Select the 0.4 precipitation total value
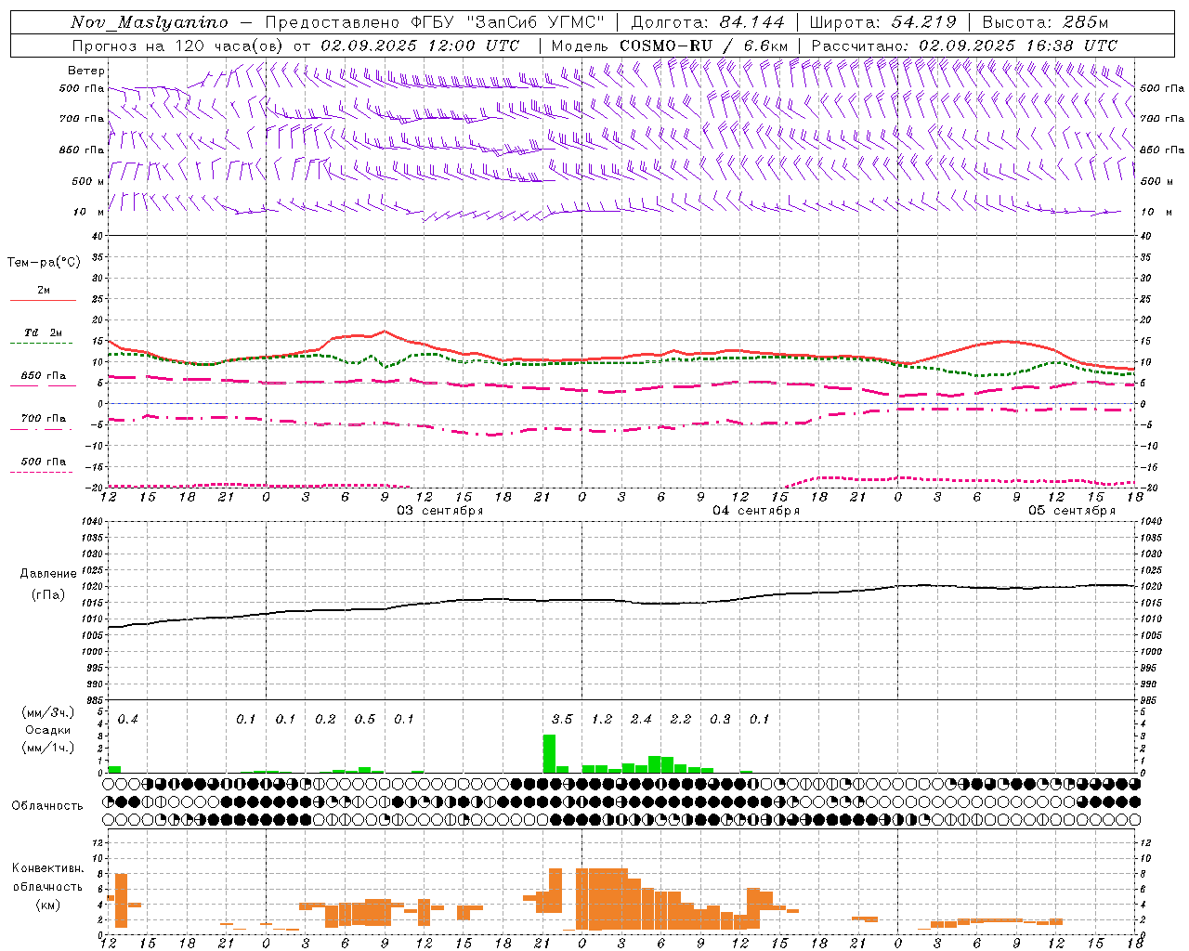 tap(127, 720)
